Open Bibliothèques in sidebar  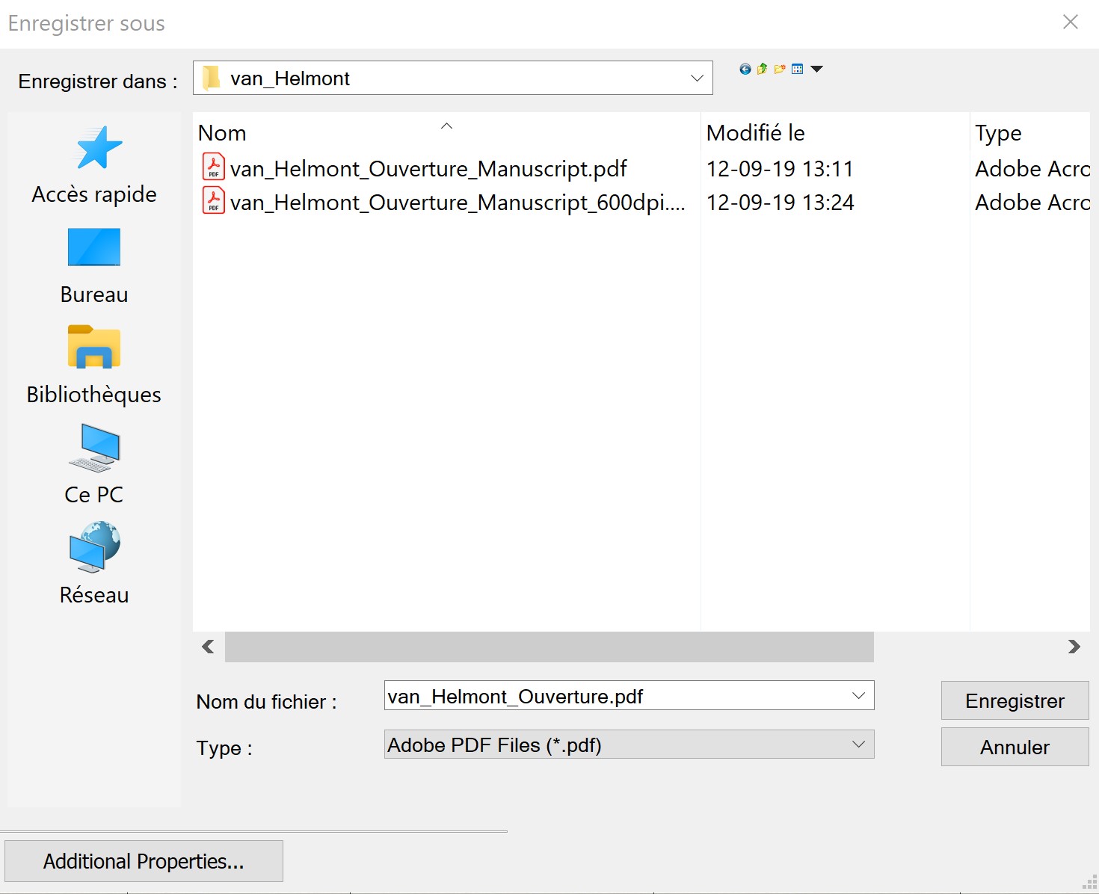[x=94, y=366]
